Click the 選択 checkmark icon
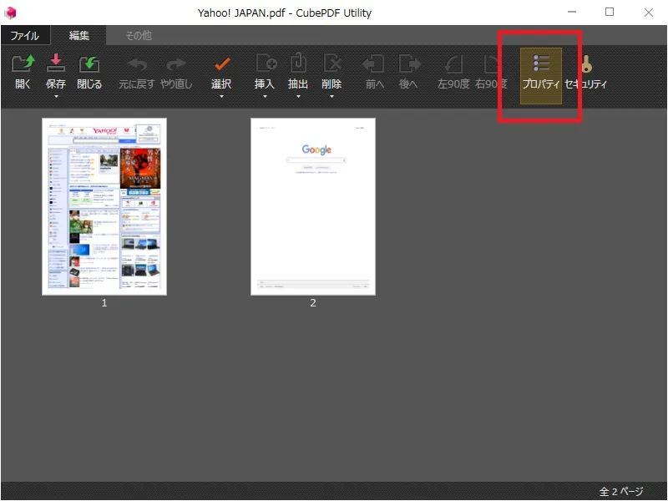Screen dimensions: 668x501 pos(221,64)
